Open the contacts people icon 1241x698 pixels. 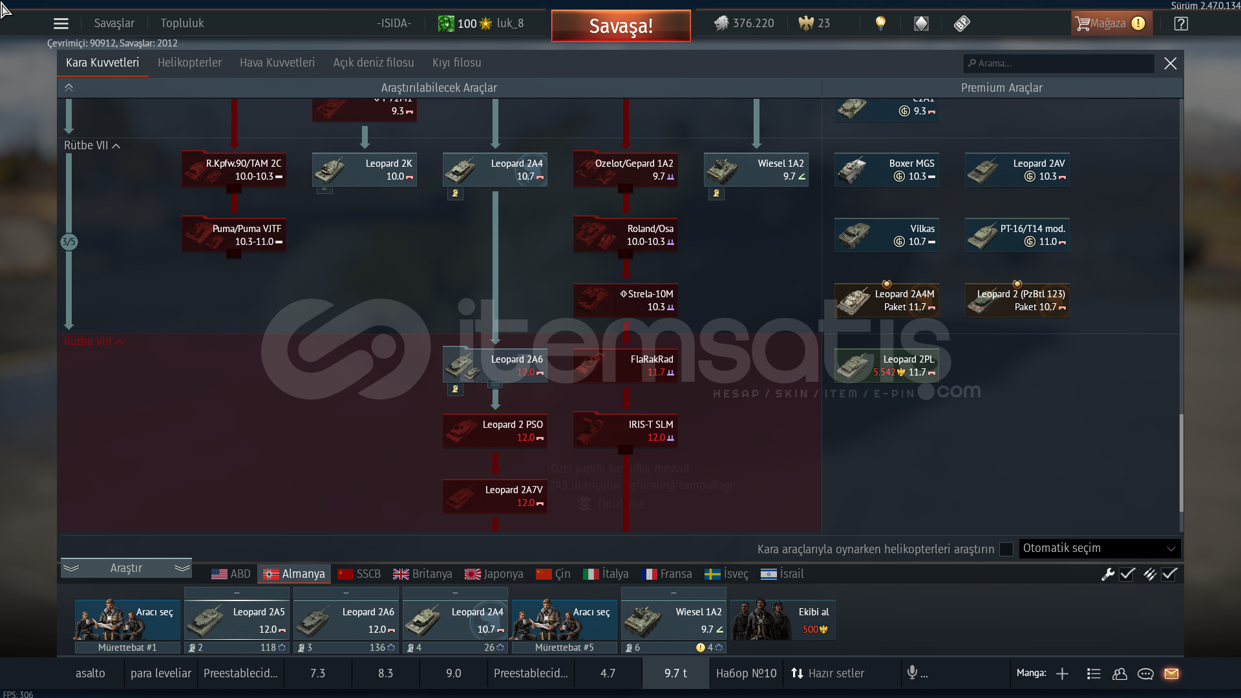(x=1119, y=673)
